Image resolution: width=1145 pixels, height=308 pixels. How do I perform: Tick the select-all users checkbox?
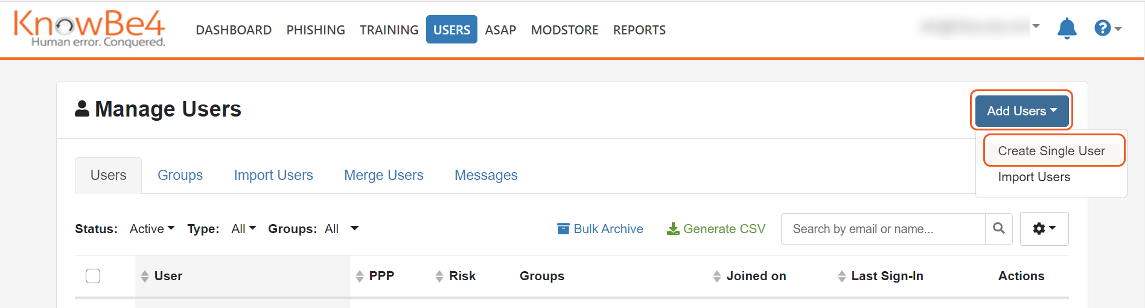pos(93,276)
